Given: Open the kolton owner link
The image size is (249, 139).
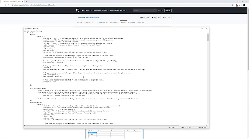Looking at the screenshot, I should (80, 18).
